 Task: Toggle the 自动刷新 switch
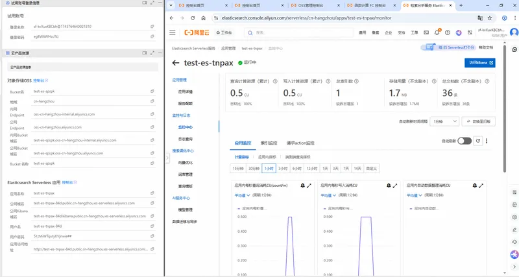click(465, 141)
